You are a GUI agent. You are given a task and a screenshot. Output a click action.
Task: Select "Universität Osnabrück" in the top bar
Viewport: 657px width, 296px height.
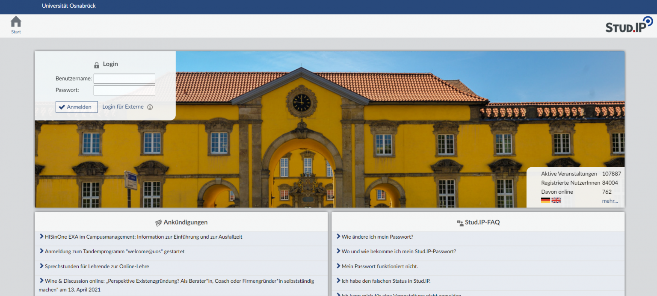pyautogui.click(x=68, y=6)
